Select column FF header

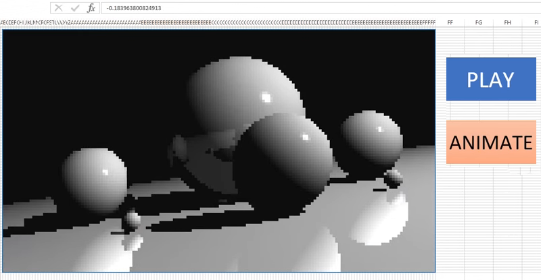(450, 22)
